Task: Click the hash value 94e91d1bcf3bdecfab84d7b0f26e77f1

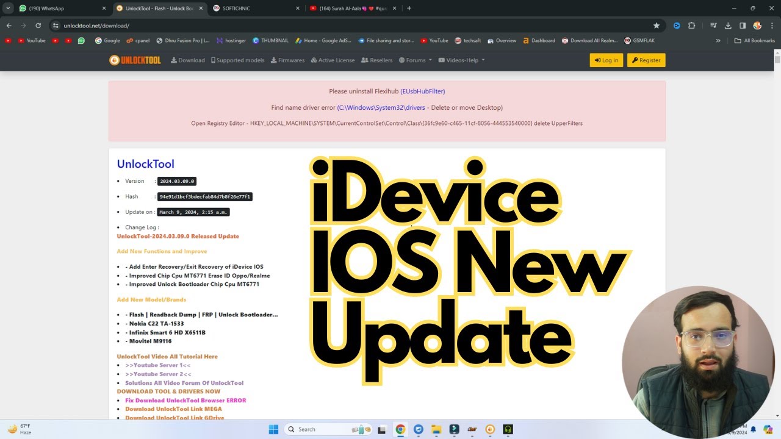Action: [205, 196]
